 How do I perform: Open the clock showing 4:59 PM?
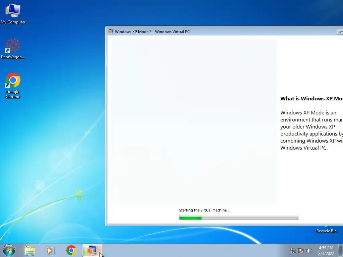(x=326, y=251)
